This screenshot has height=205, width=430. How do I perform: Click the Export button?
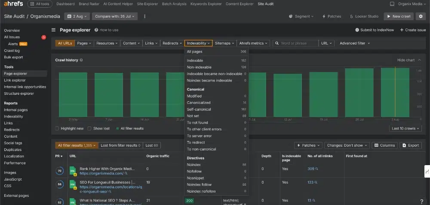[x=411, y=145]
